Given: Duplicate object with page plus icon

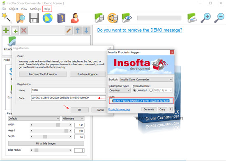Looking at the screenshot, I should point(15,30).
